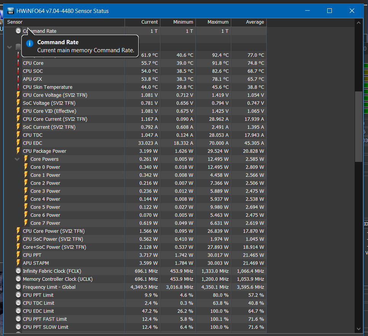Click gauge icon of CPU EDC Limit
The width and height of the screenshot is (368, 336).
[18, 311]
